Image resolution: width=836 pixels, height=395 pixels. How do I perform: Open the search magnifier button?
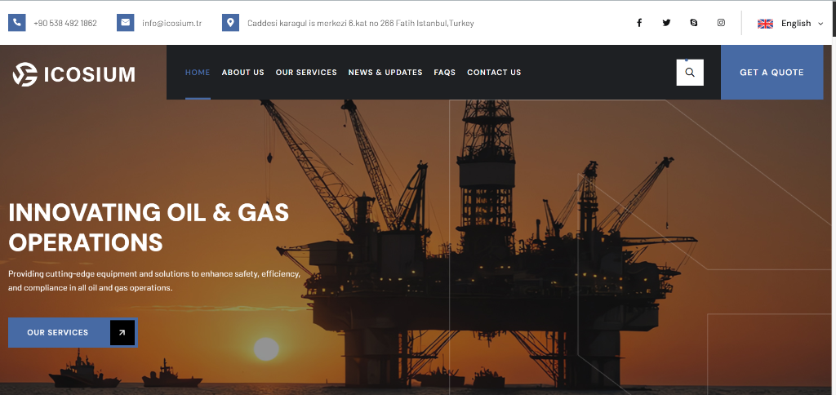[690, 73]
